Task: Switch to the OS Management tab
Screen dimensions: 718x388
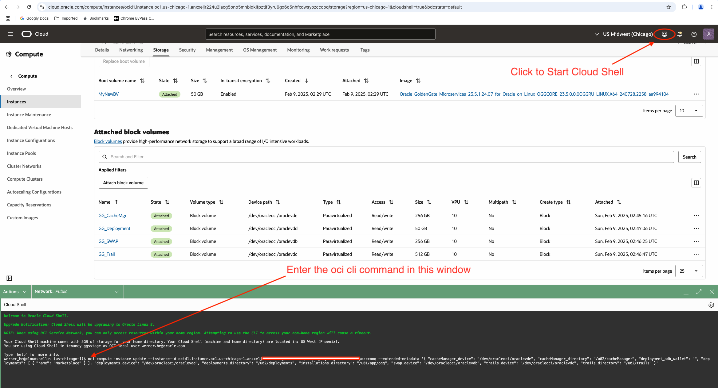Action: pos(259,50)
